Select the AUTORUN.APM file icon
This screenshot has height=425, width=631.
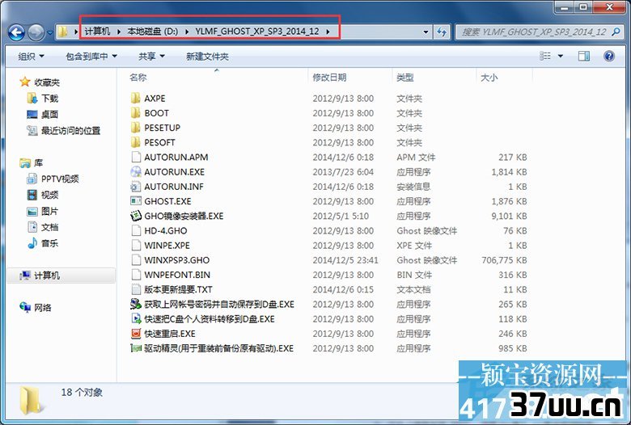[x=136, y=157]
